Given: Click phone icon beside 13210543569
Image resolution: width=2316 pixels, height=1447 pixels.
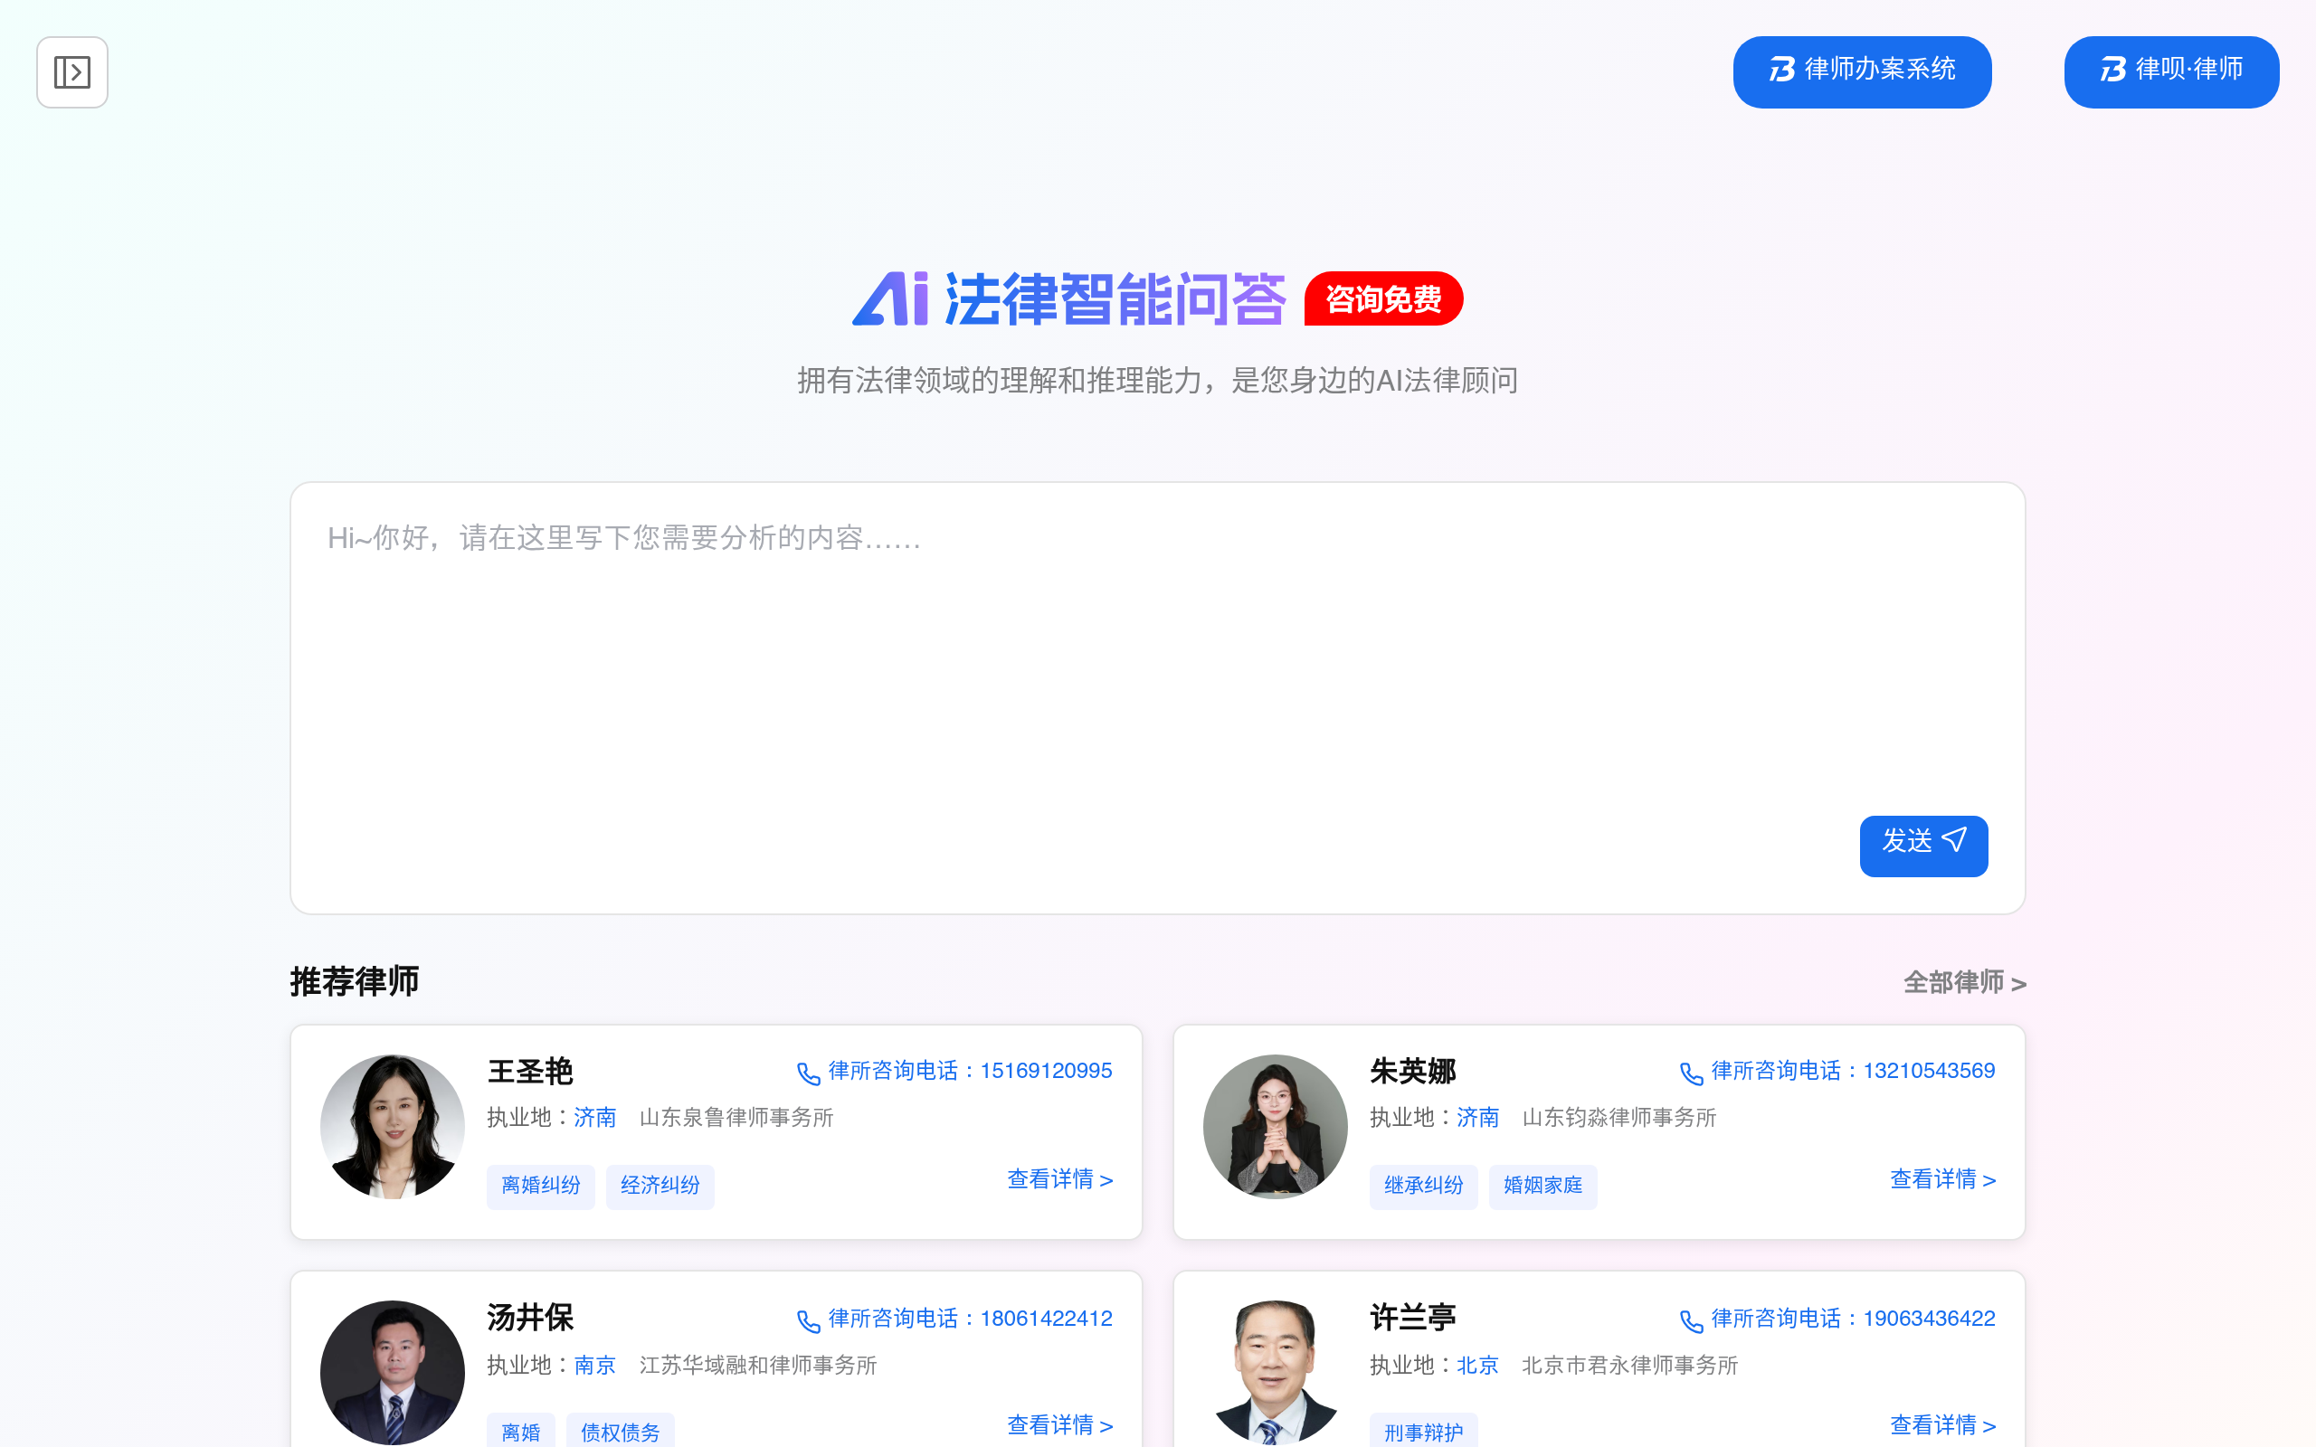Looking at the screenshot, I should [1691, 1073].
